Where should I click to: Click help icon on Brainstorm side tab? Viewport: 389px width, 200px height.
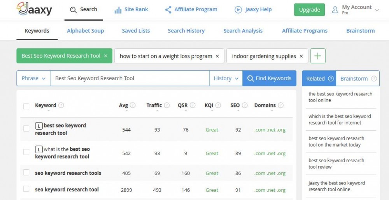[x=374, y=79]
